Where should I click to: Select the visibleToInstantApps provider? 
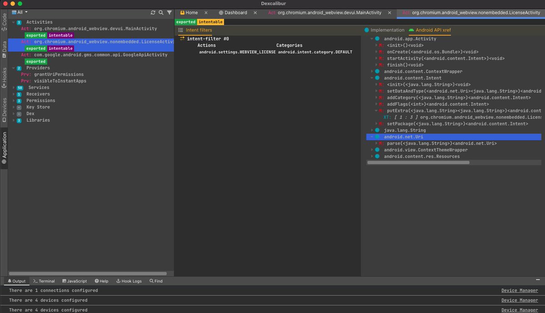point(54,81)
